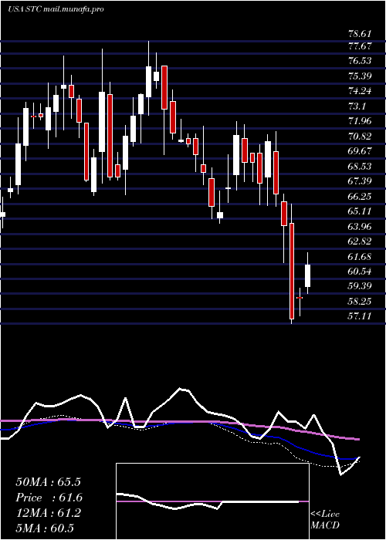
Task: Click the 58.25 price axis label
Action: (x=360, y=302)
